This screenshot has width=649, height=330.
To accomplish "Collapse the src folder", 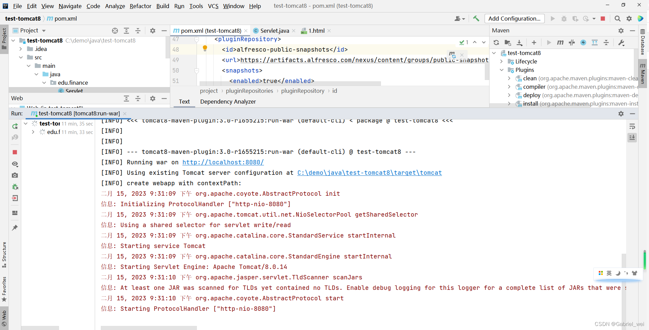I will coord(21,57).
